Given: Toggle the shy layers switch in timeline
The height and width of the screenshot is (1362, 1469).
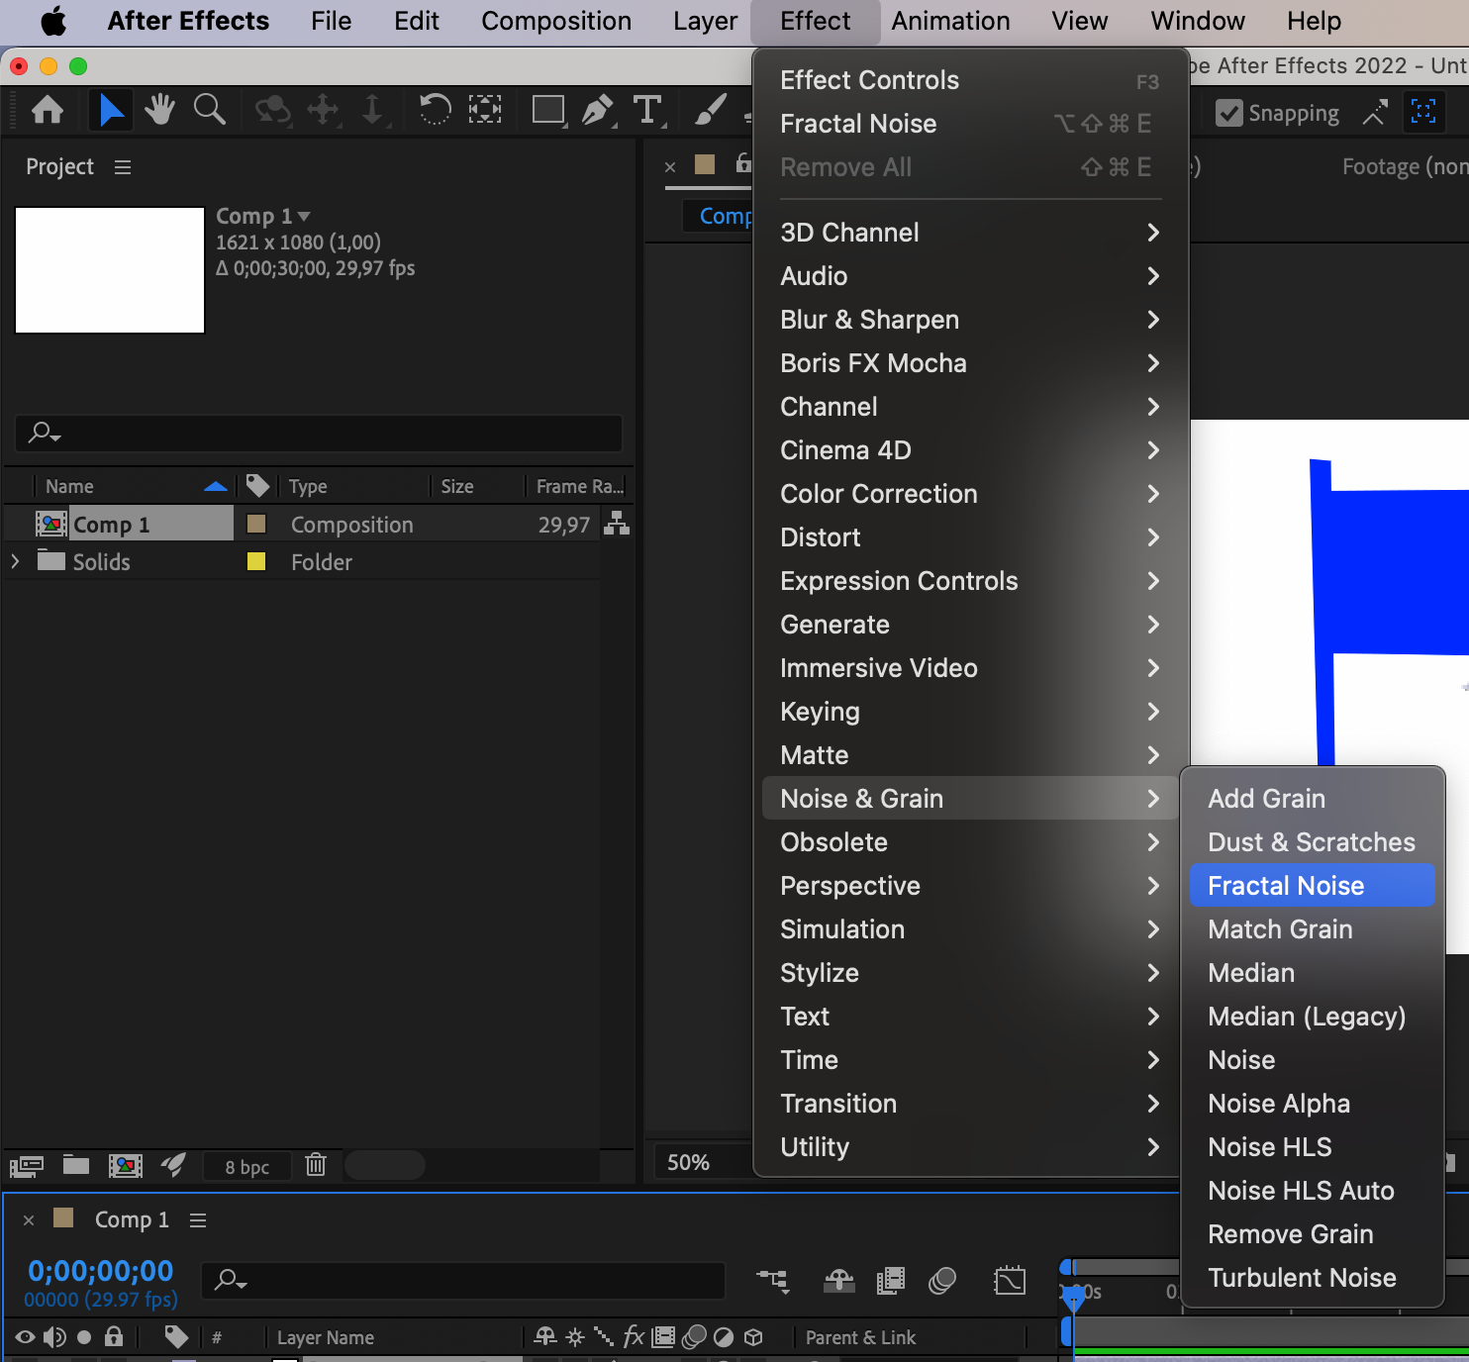Looking at the screenshot, I should (x=839, y=1281).
